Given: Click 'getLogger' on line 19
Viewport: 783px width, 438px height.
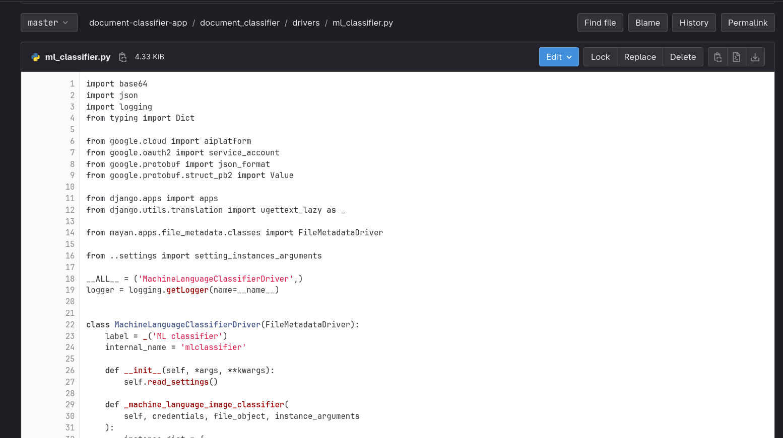Looking at the screenshot, I should click(x=187, y=290).
